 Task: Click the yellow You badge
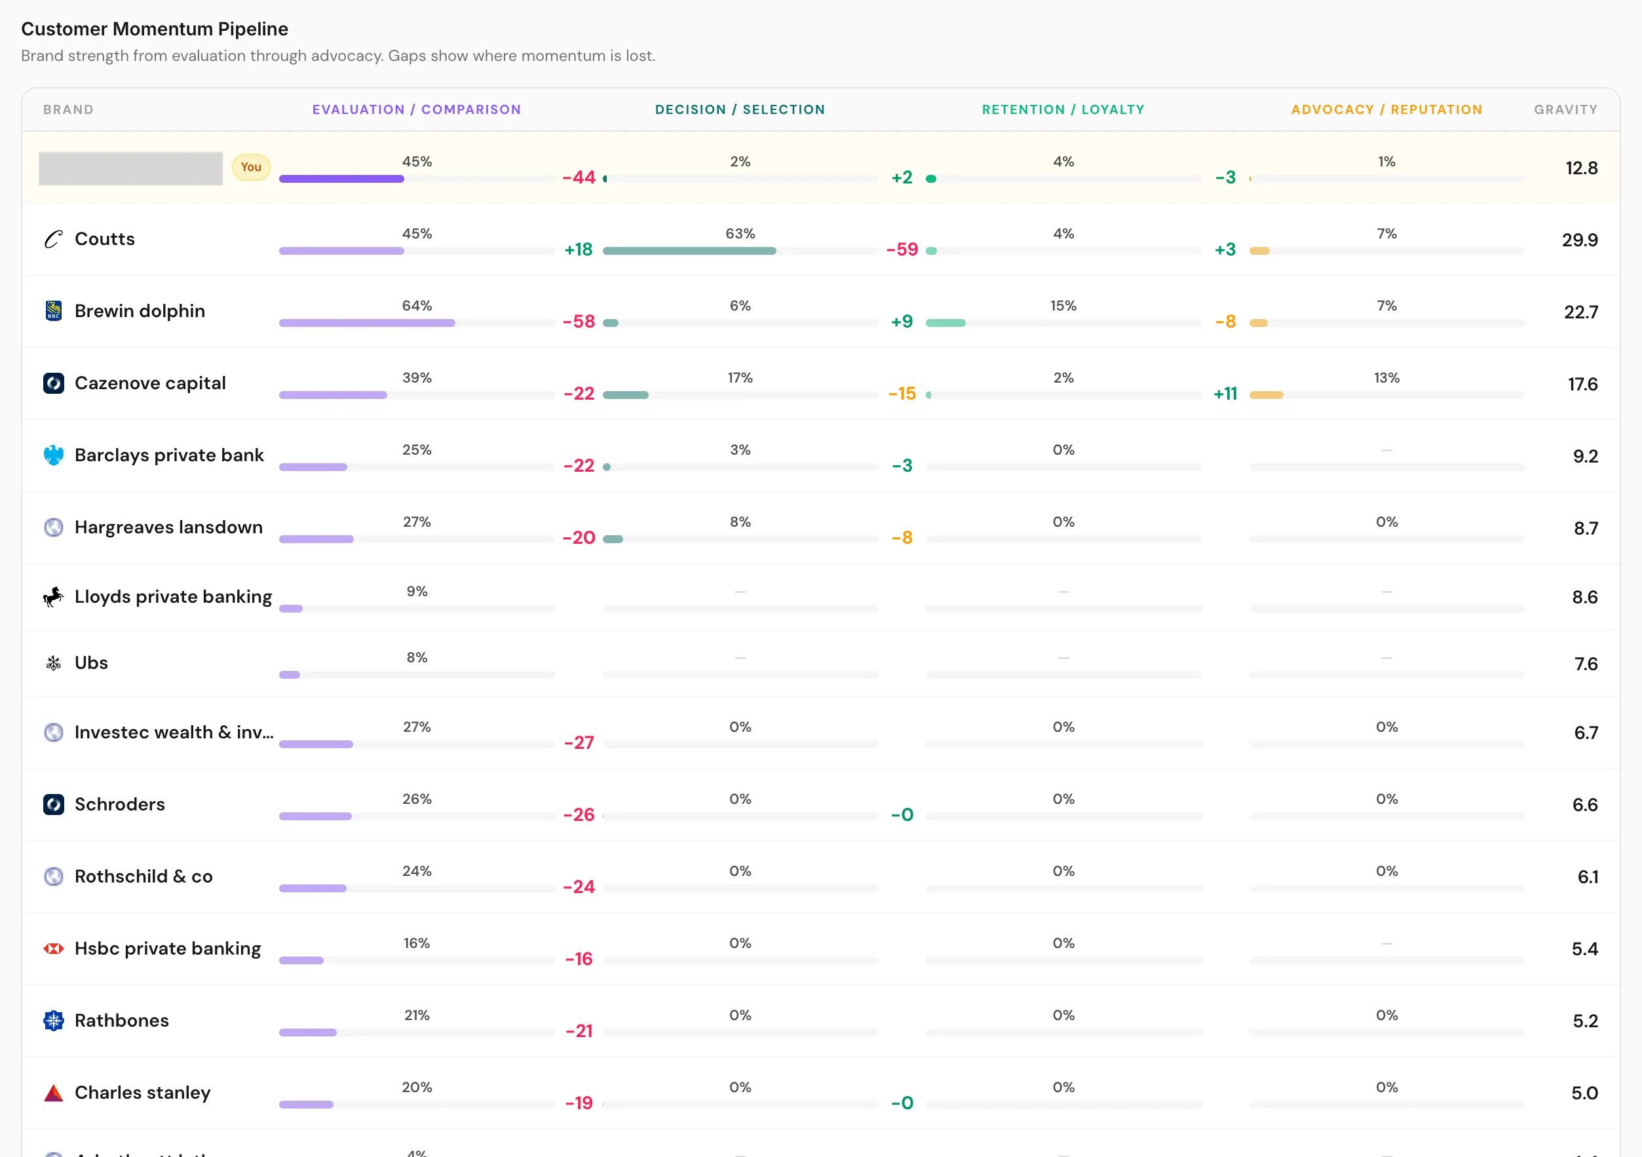(x=251, y=167)
